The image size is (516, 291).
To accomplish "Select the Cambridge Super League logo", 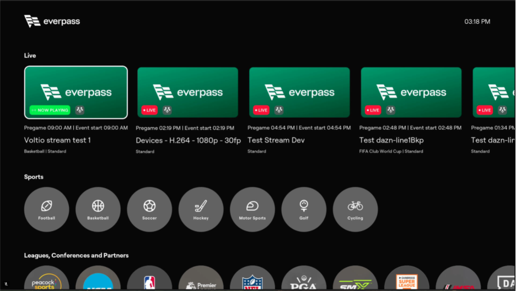I will [x=406, y=281].
